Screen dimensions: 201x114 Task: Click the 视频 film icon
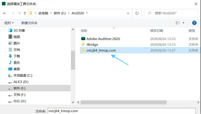[x=10, y=37]
